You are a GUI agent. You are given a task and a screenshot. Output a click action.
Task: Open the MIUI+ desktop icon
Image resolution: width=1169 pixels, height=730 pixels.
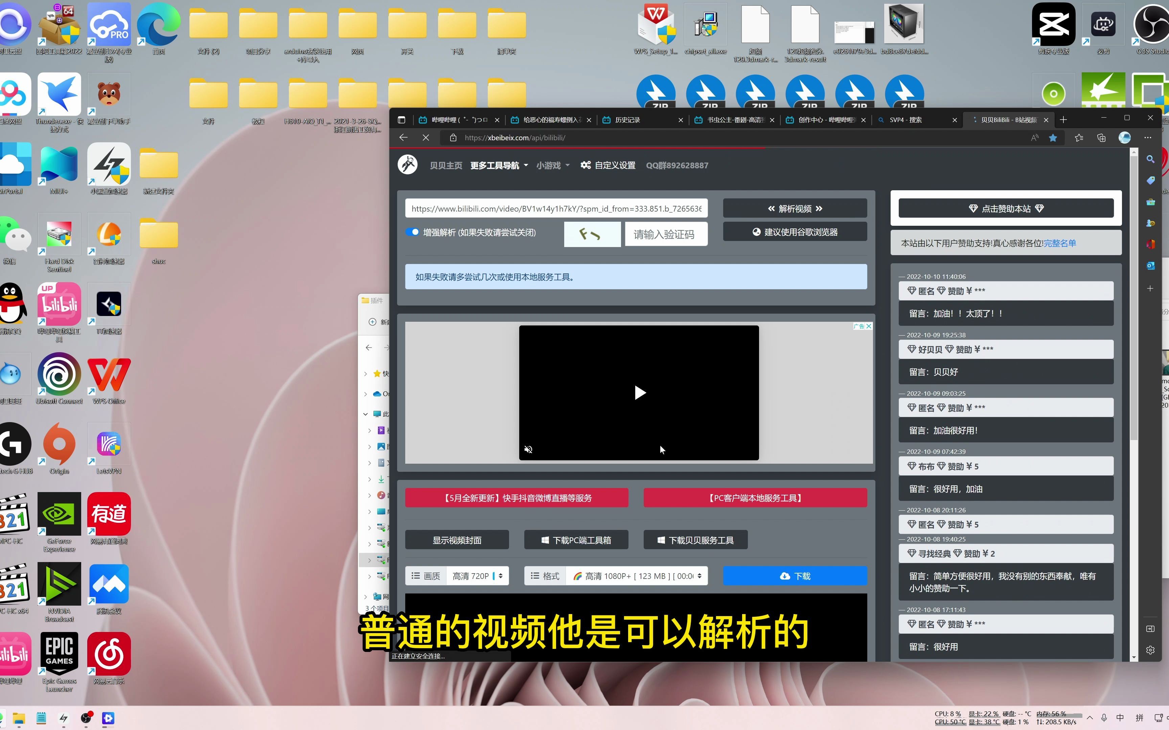[x=60, y=169]
